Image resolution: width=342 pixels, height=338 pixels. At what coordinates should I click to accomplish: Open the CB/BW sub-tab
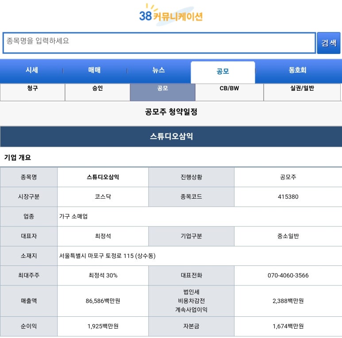tap(229, 92)
